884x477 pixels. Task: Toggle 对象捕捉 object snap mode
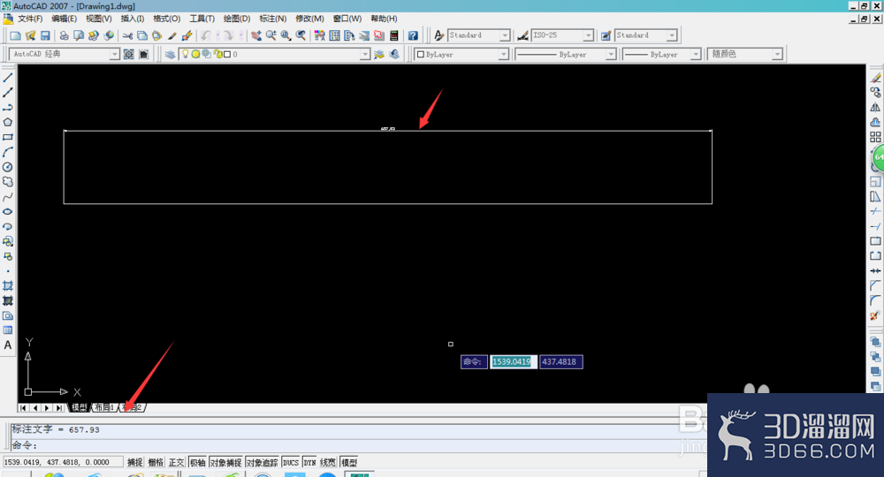coord(226,462)
